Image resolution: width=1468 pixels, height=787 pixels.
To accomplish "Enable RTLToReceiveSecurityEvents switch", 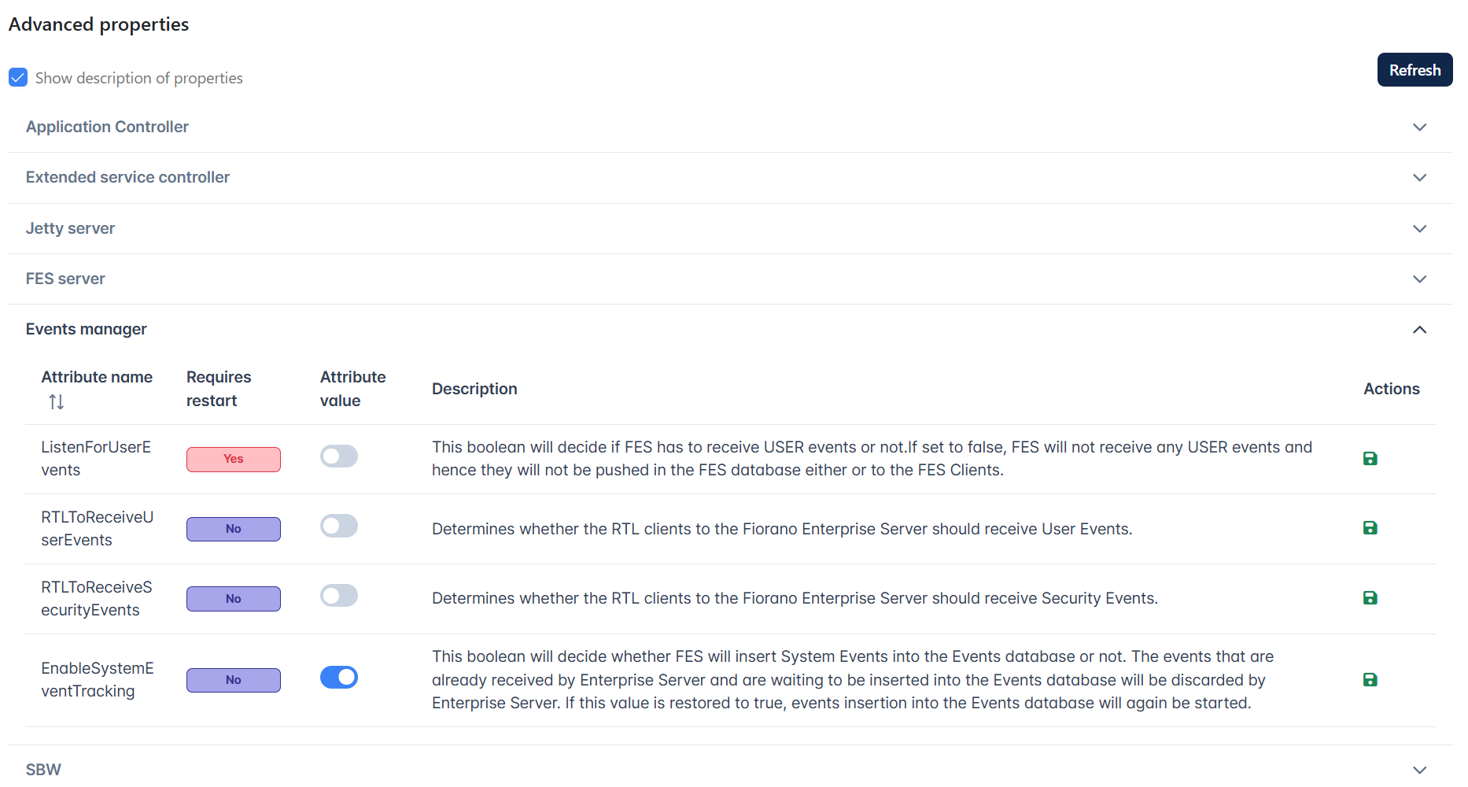I will pyautogui.click(x=339, y=596).
